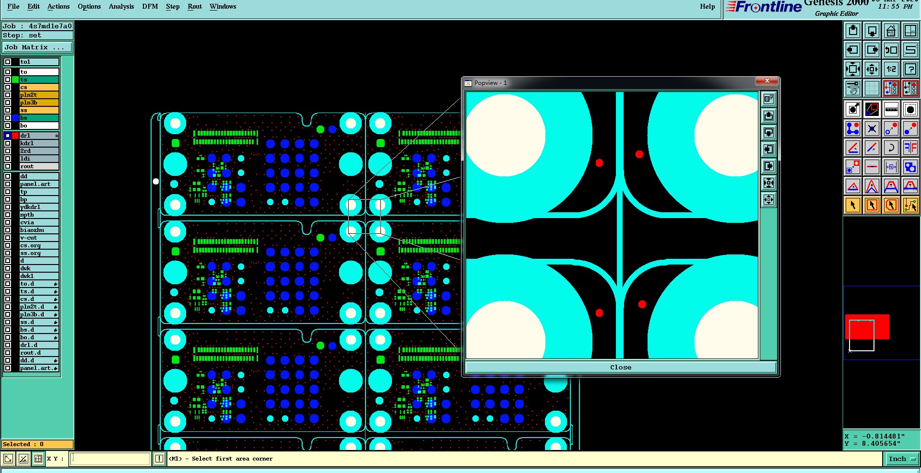Viewport: 921px width, 473px height.
Task: Select the arrow in red rectangle tool
Action: click(x=872, y=205)
